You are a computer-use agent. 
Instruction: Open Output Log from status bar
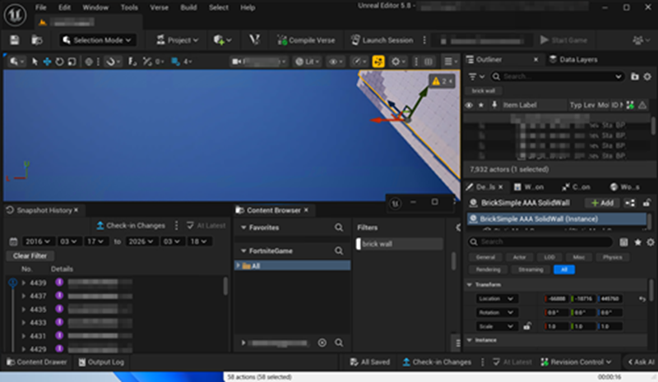(x=101, y=361)
